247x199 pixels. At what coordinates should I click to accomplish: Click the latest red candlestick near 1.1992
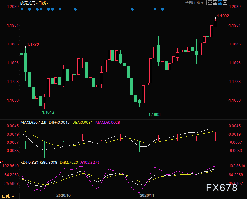[216, 23]
